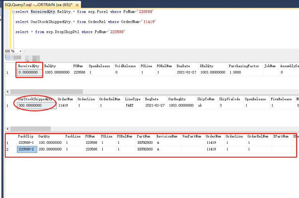This screenshot has width=299, height=198.
Task: Select the SQLQuery7.sql query tab
Action: coord(38,5)
